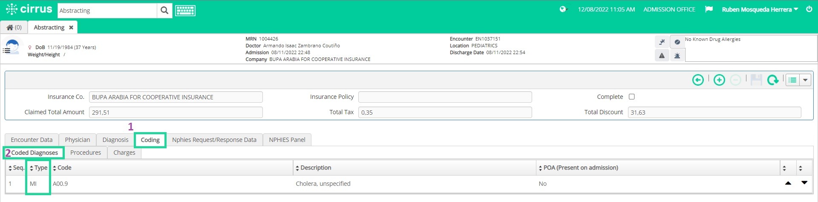Click the power logout icon
The image size is (818, 202).
(809, 9)
